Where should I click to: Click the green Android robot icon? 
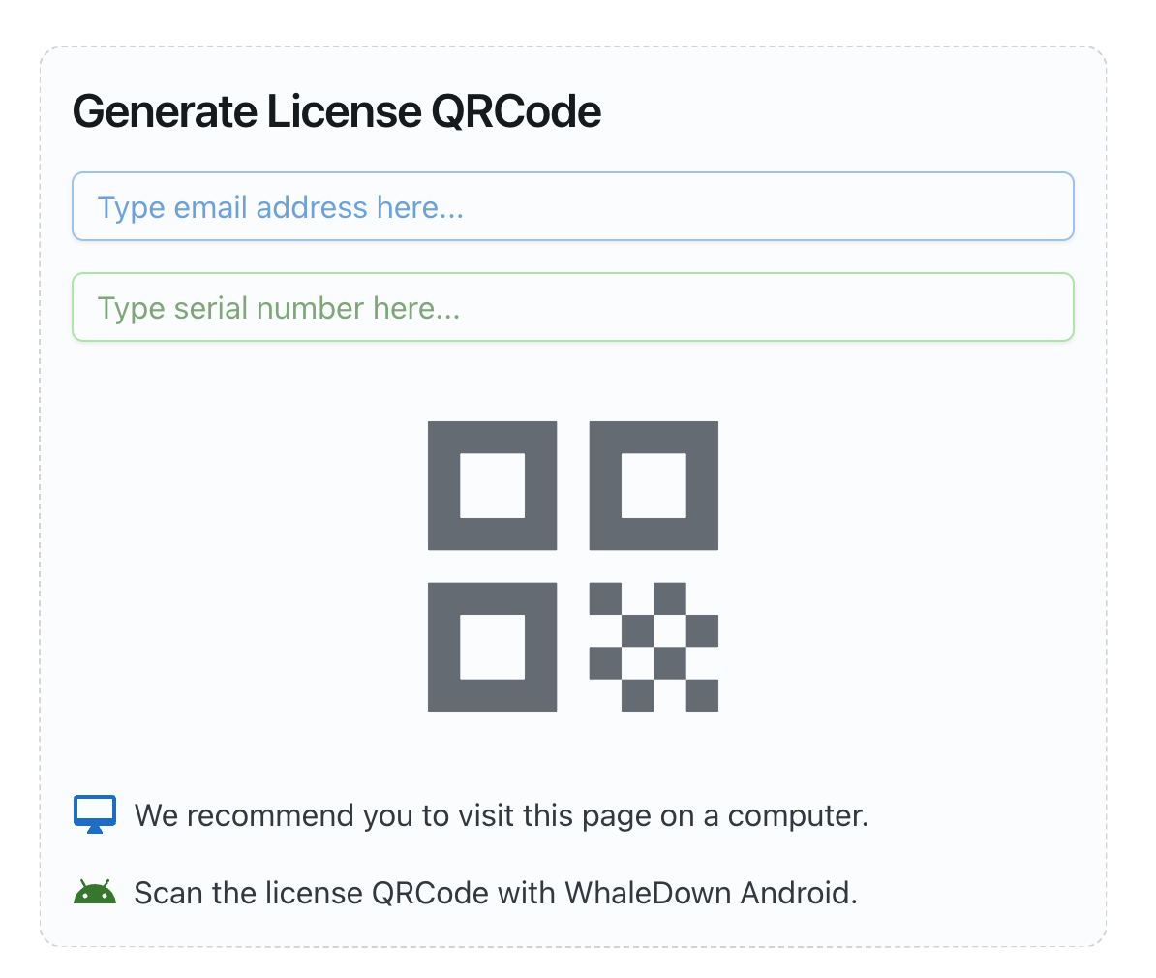click(x=95, y=892)
